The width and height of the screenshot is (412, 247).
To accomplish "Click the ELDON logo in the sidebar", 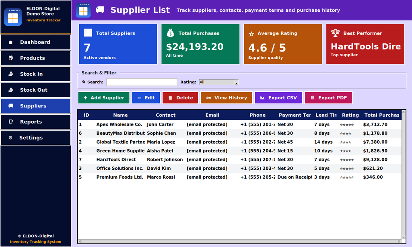I will point(13,17).
